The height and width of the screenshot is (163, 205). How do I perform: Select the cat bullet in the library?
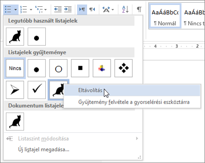(56, 90)
